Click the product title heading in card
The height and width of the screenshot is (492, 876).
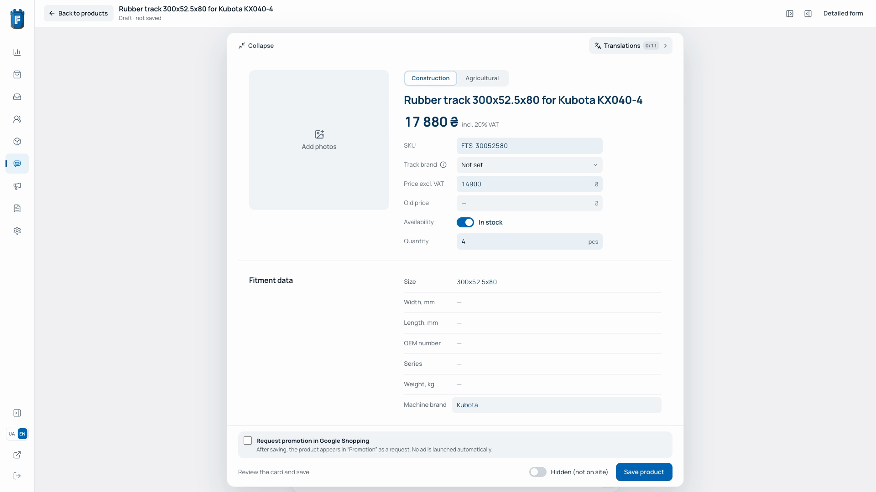(x=523, y=100)
